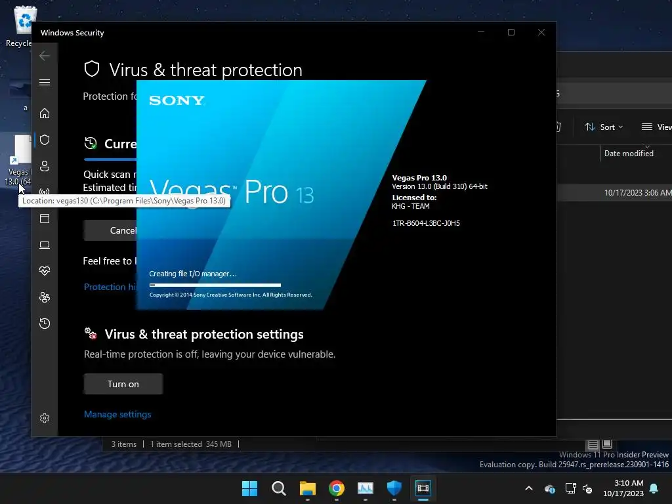
Task: Show hidden system tray icons
Action: 529,488
